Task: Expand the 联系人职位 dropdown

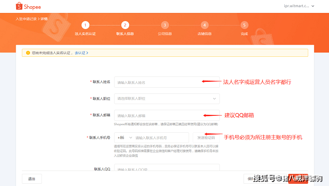Action: (167, 98)
